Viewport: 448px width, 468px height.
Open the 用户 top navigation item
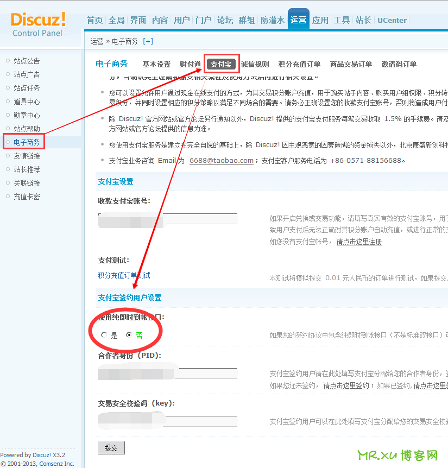pyautogui.click(x=182, y=20)
